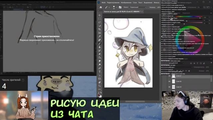
Task: Select the Eyedropper tool
Action: pos(100,36)
